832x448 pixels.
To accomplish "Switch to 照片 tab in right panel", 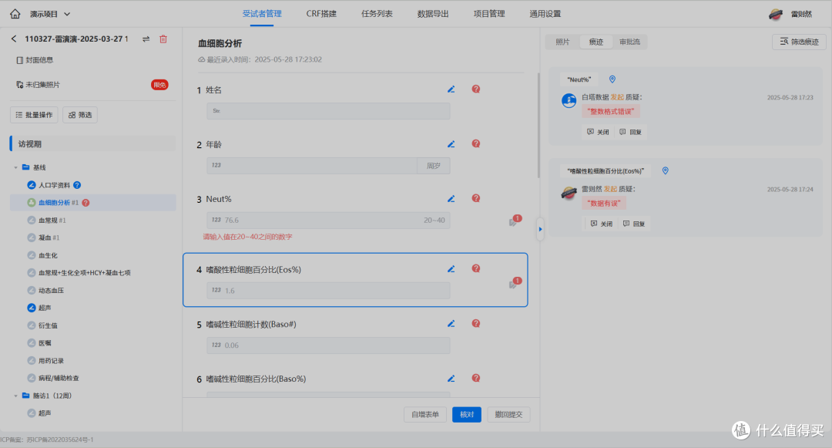I will [x=562, y=42].
